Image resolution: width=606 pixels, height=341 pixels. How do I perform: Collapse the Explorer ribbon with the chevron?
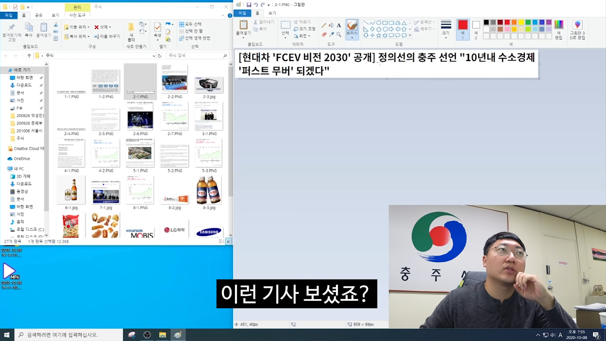(x=223, y=15)
